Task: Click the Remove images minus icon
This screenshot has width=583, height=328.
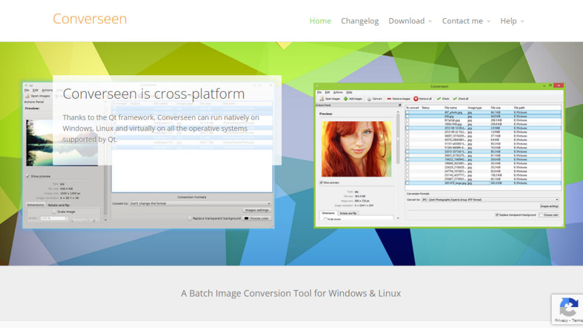Action: (x=389, y=99)
